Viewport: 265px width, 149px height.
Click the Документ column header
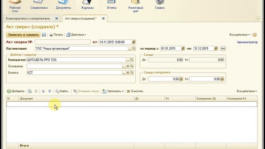(76, 99)
